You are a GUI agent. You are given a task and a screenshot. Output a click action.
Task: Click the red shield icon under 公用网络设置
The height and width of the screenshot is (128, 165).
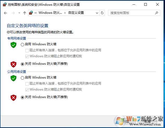13,98
